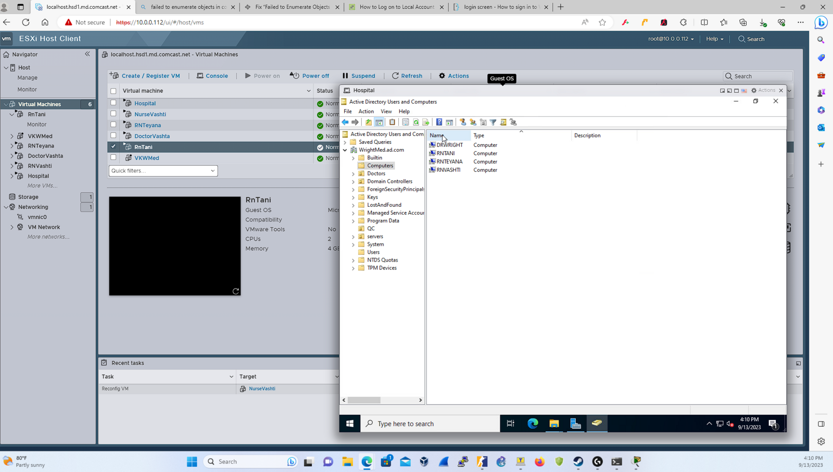The height and width of the screenshot is (472, 833).
Task: Open the NurseVashti virtual machine link
Action: tap(150, 115)
